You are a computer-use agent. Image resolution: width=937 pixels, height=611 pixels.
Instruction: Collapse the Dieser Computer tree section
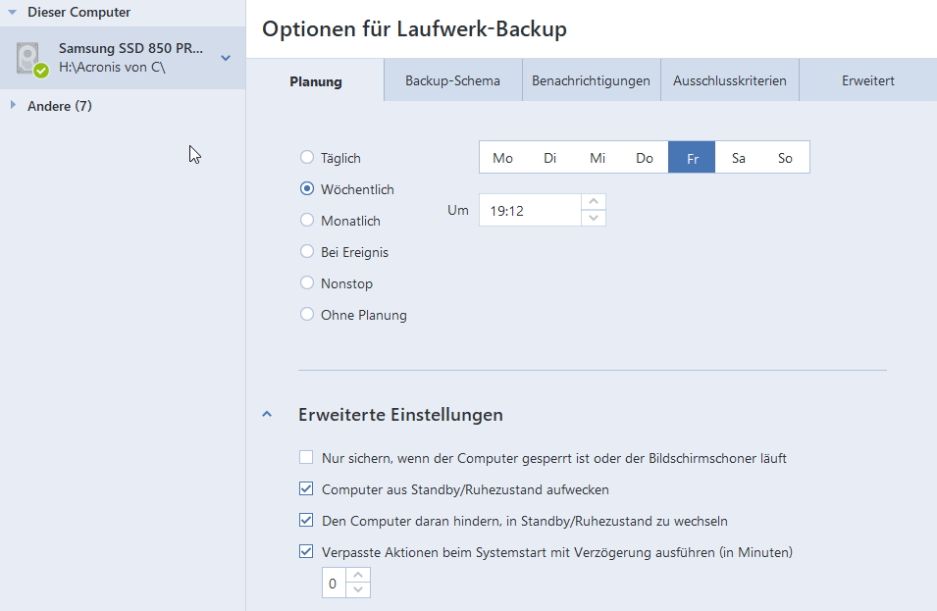tap(12, 13)
